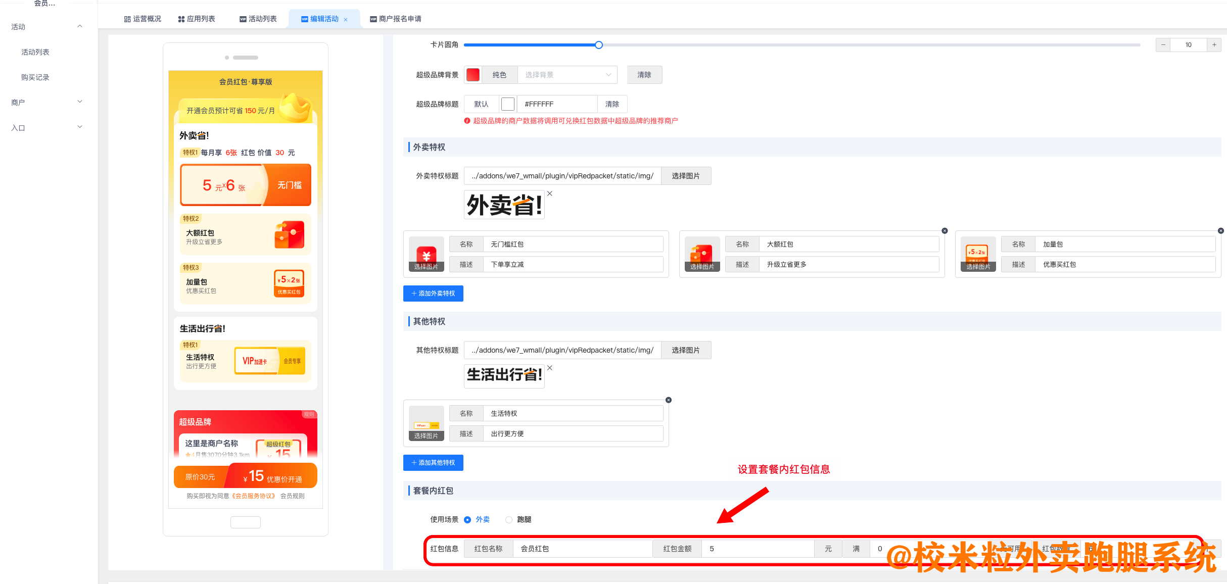The height and width of the screenshot is (584, 1227).
Task: Select the 外卖 usage scene radio
Action: (x=469, y=519)
